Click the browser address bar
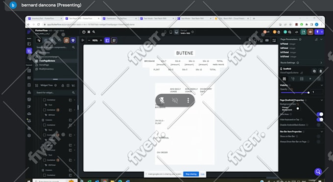Viewport: 333px width, 182px height. tap(159, 25)
